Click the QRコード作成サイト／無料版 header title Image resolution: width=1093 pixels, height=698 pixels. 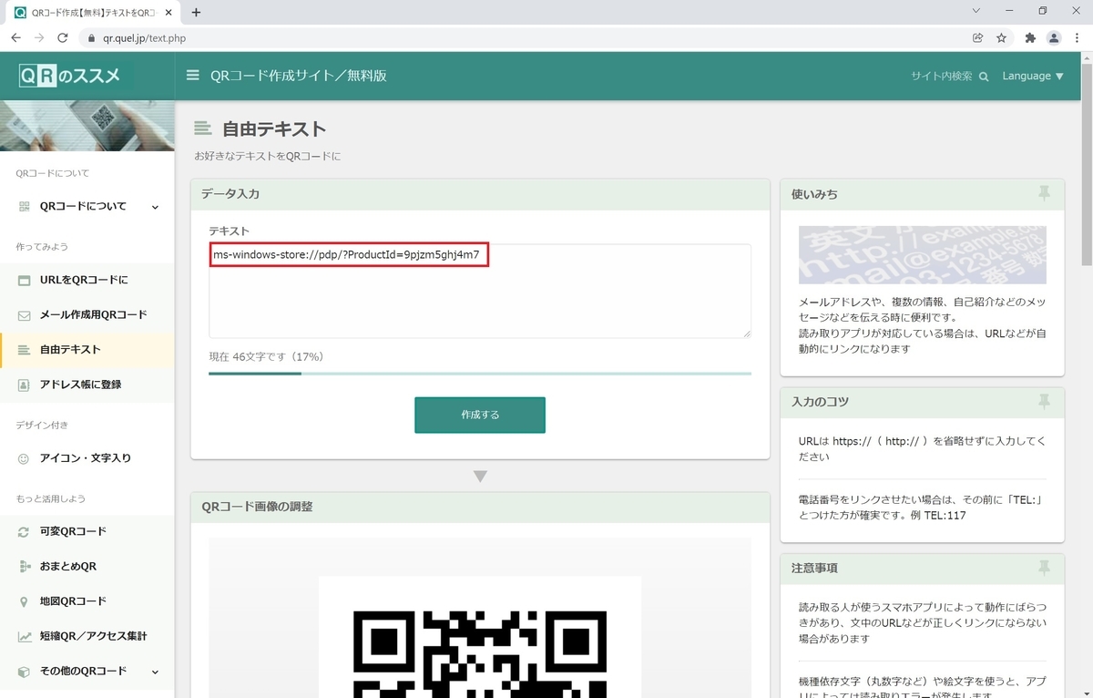click(x=299, y=76)
